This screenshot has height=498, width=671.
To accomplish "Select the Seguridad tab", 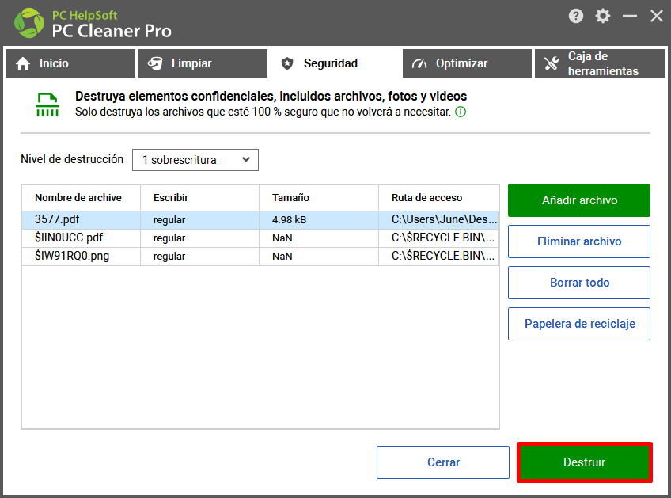I will pos(335,63).
